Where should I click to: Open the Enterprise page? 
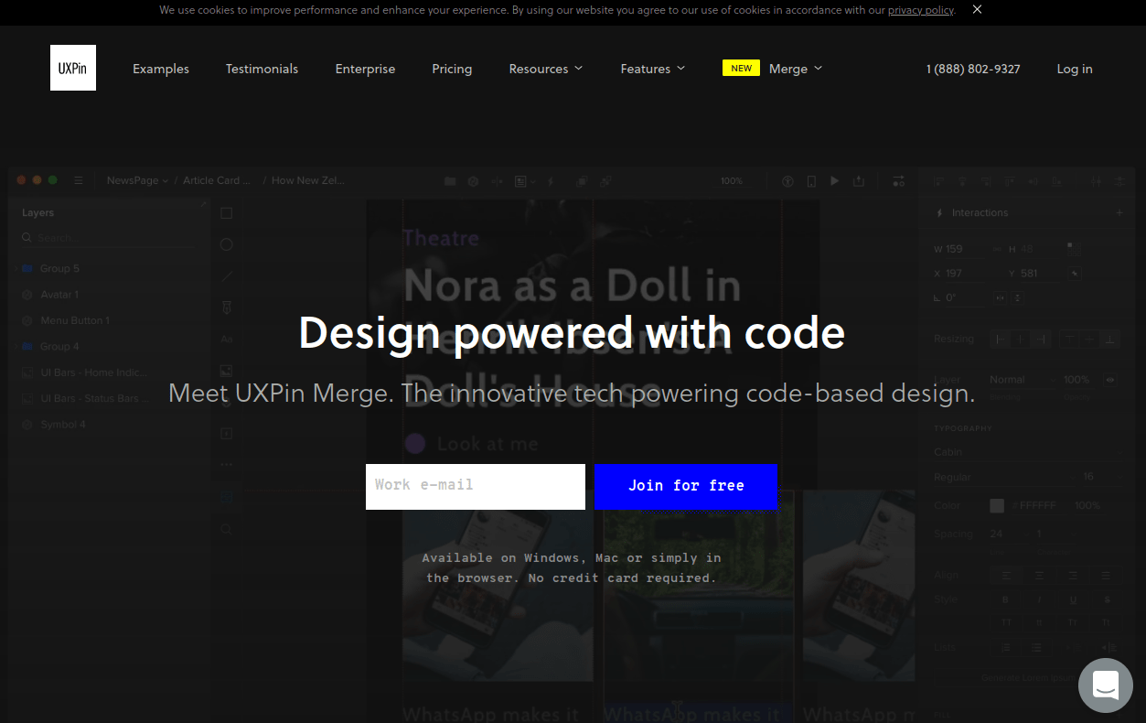pyautogui.click(x=365, y=69)
